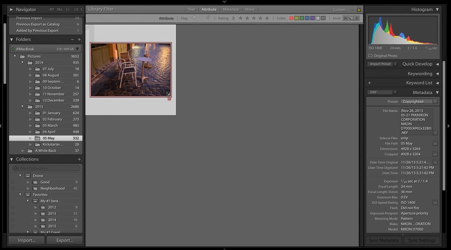Click the Filter Collections search field

pyautogui.click(x=46, y=168)
